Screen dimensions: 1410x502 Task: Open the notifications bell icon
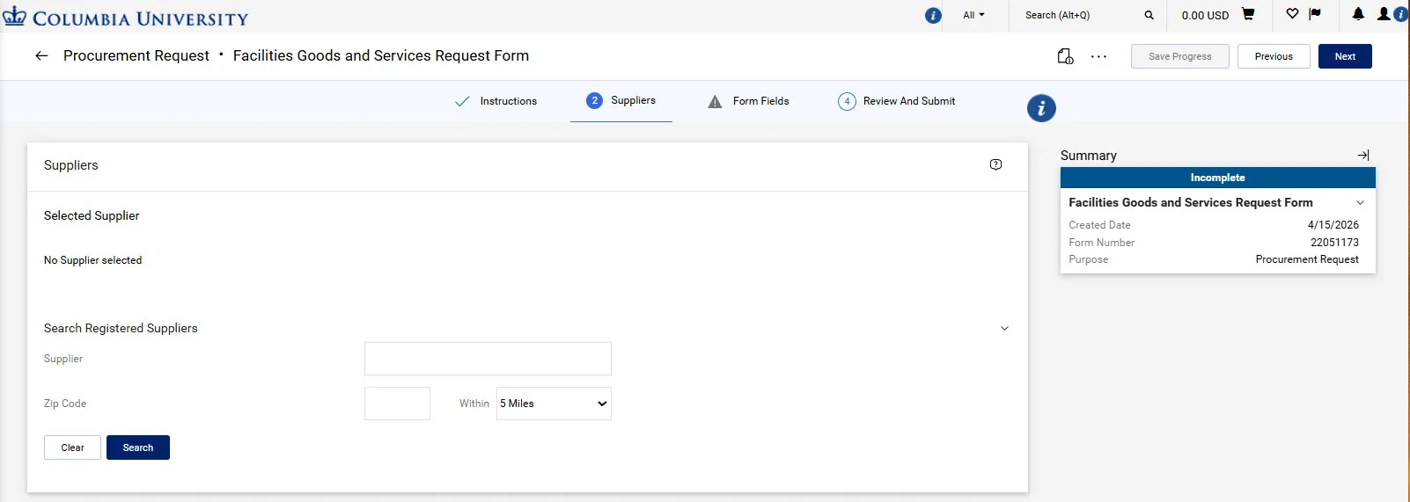click(1358, 14)
